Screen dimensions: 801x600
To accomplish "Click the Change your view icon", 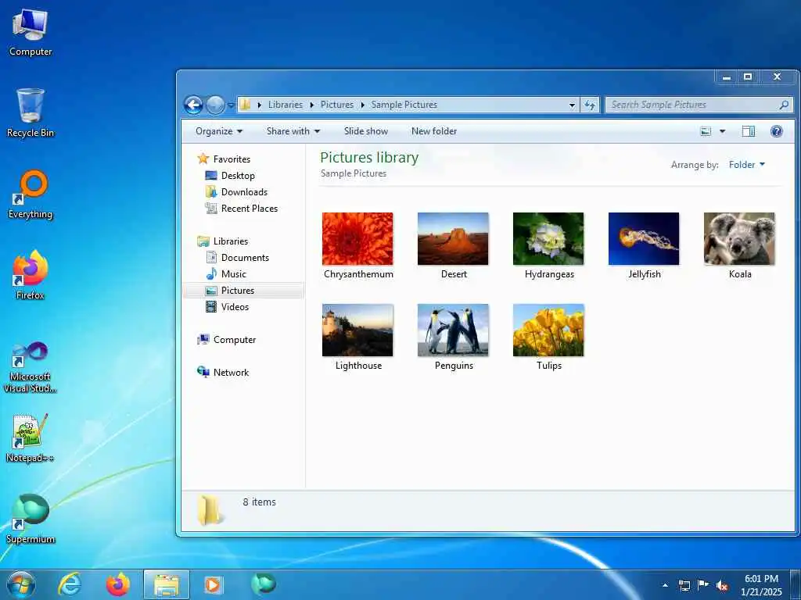I will point(706,131).
